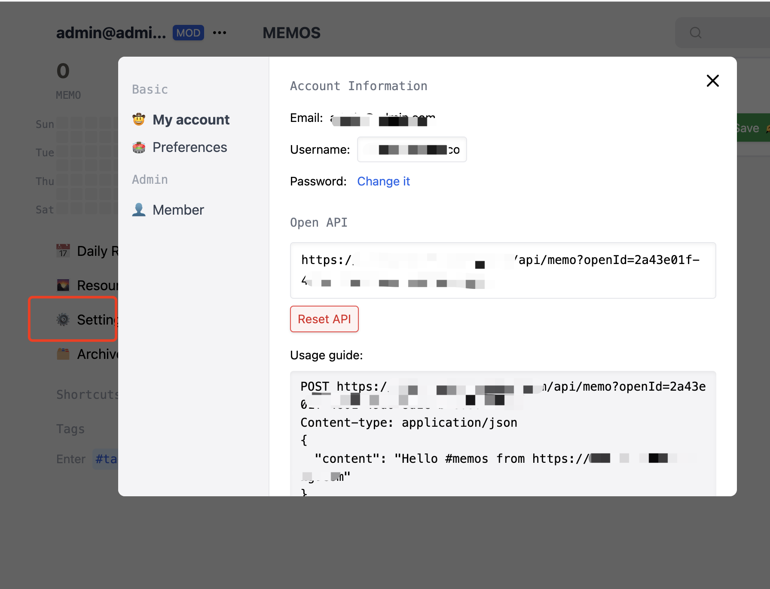Click the Member person silhouette icon
Viewport: 770px width, 589px height.
[139, 209]
